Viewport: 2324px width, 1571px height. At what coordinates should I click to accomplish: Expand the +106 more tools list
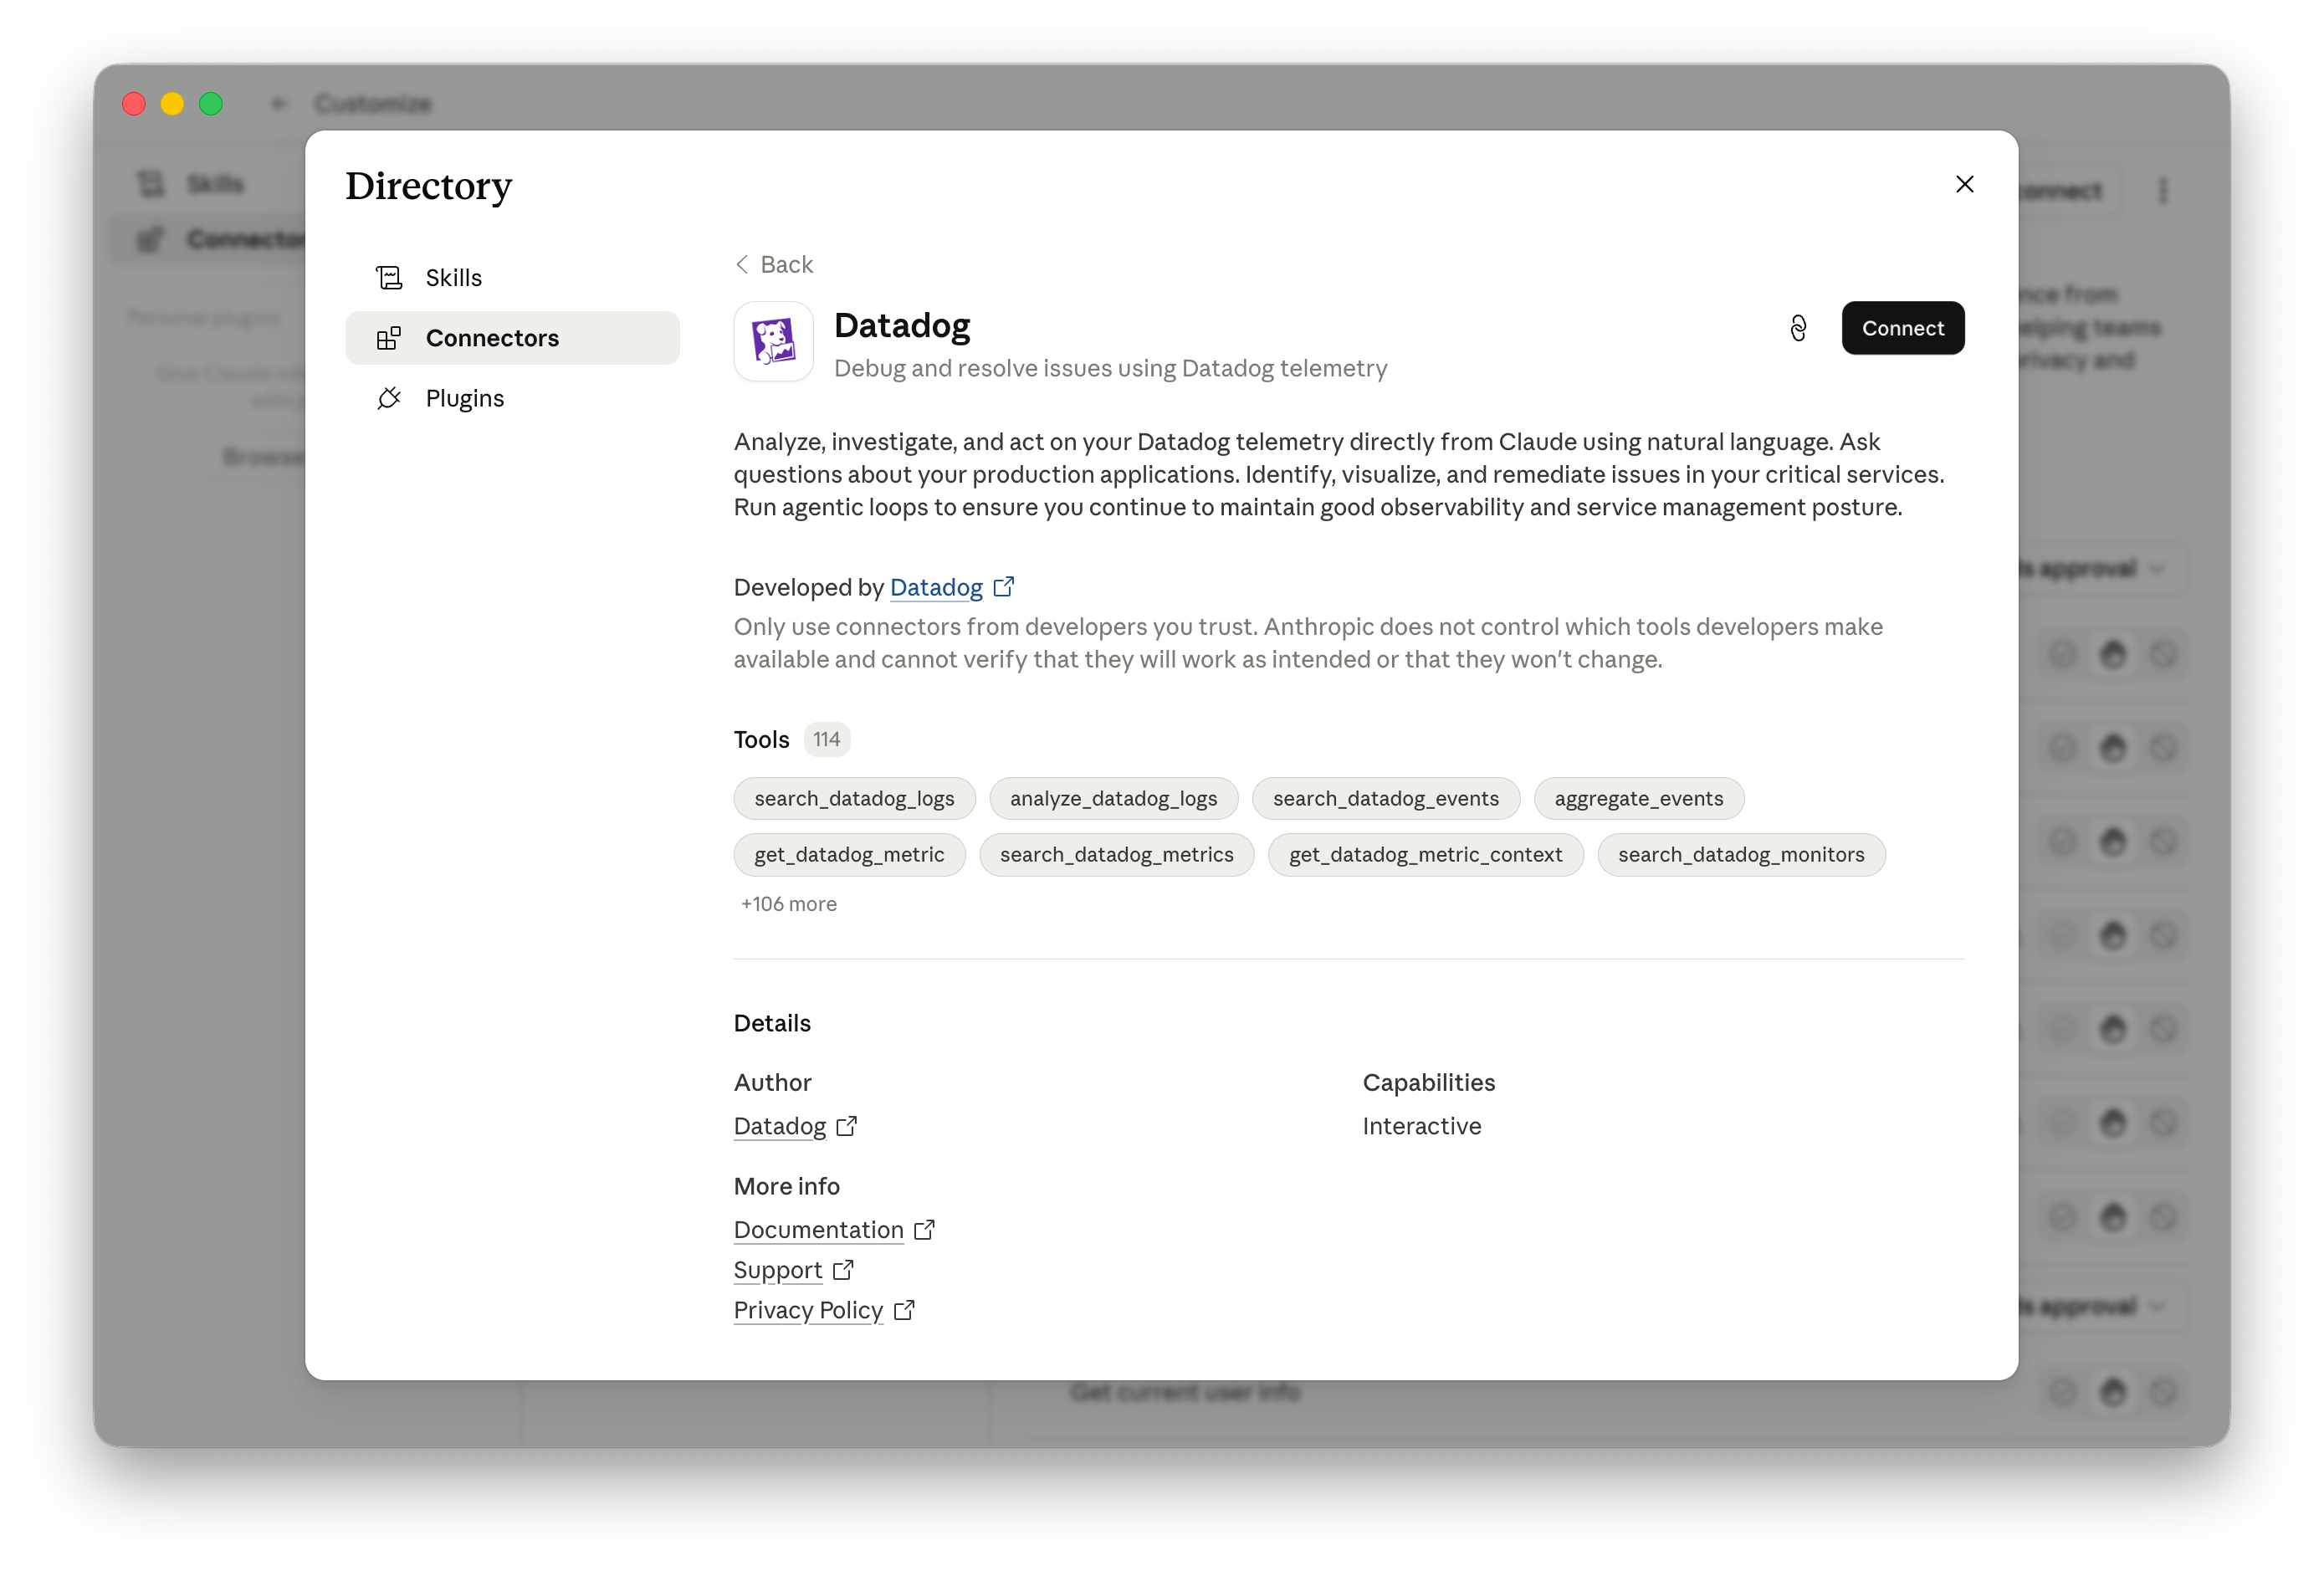tap(788, 904)
